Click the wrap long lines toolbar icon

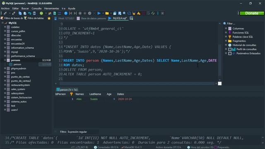[148, 13]
